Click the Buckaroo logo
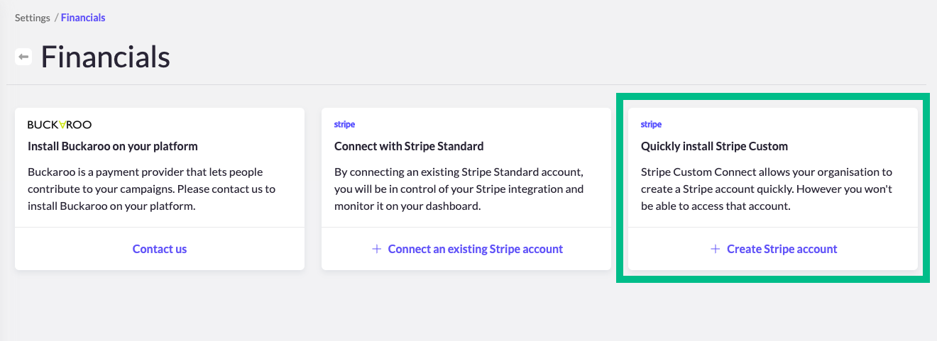 click(60, 125)
